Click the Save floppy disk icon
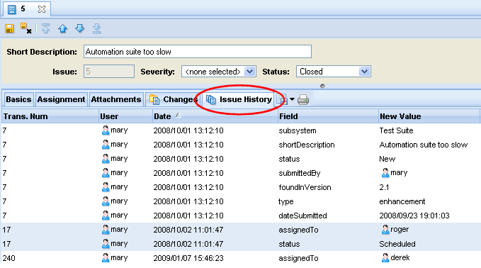The width and height of the screenshot is (481, 268). pyautogui.click(x=9, y=28)
